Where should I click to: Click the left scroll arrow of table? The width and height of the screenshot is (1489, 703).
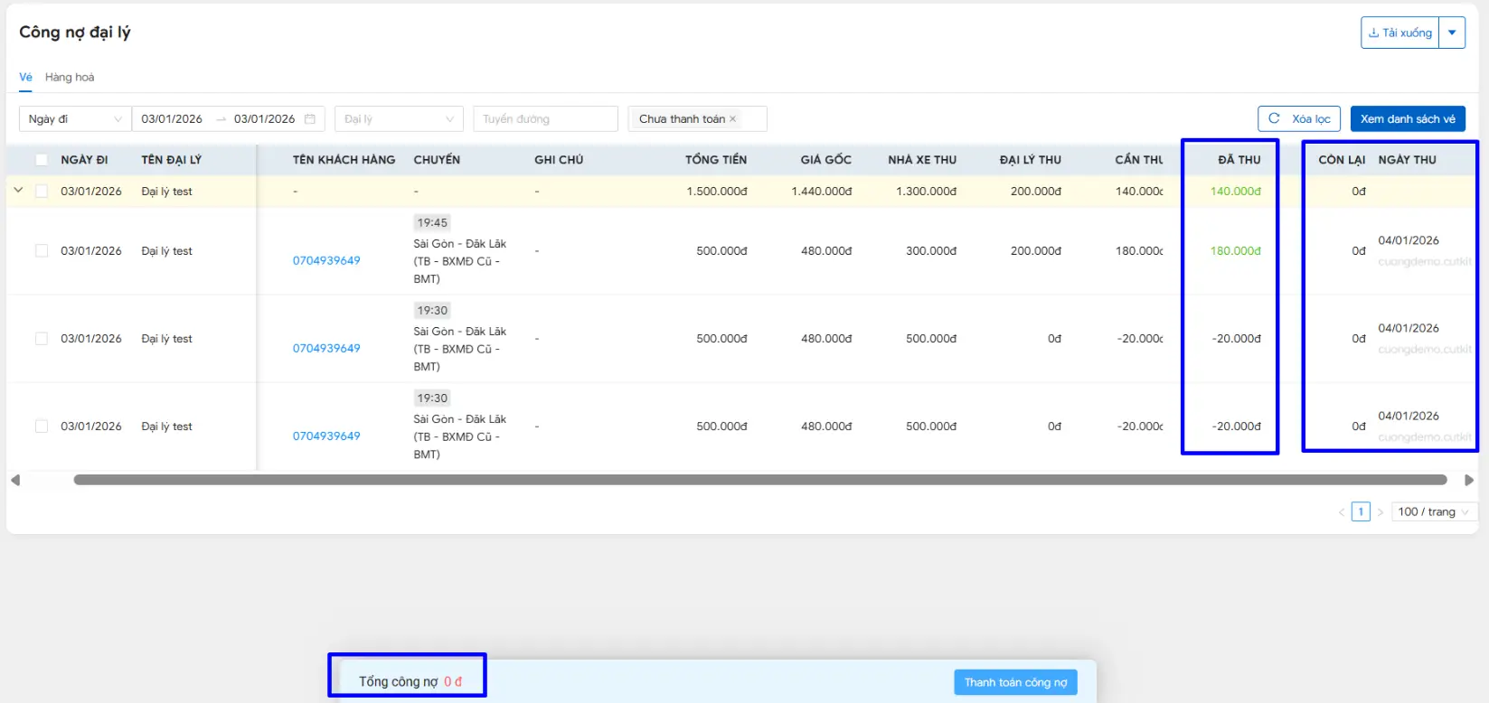pyautogui.click(x=15, y=480)
